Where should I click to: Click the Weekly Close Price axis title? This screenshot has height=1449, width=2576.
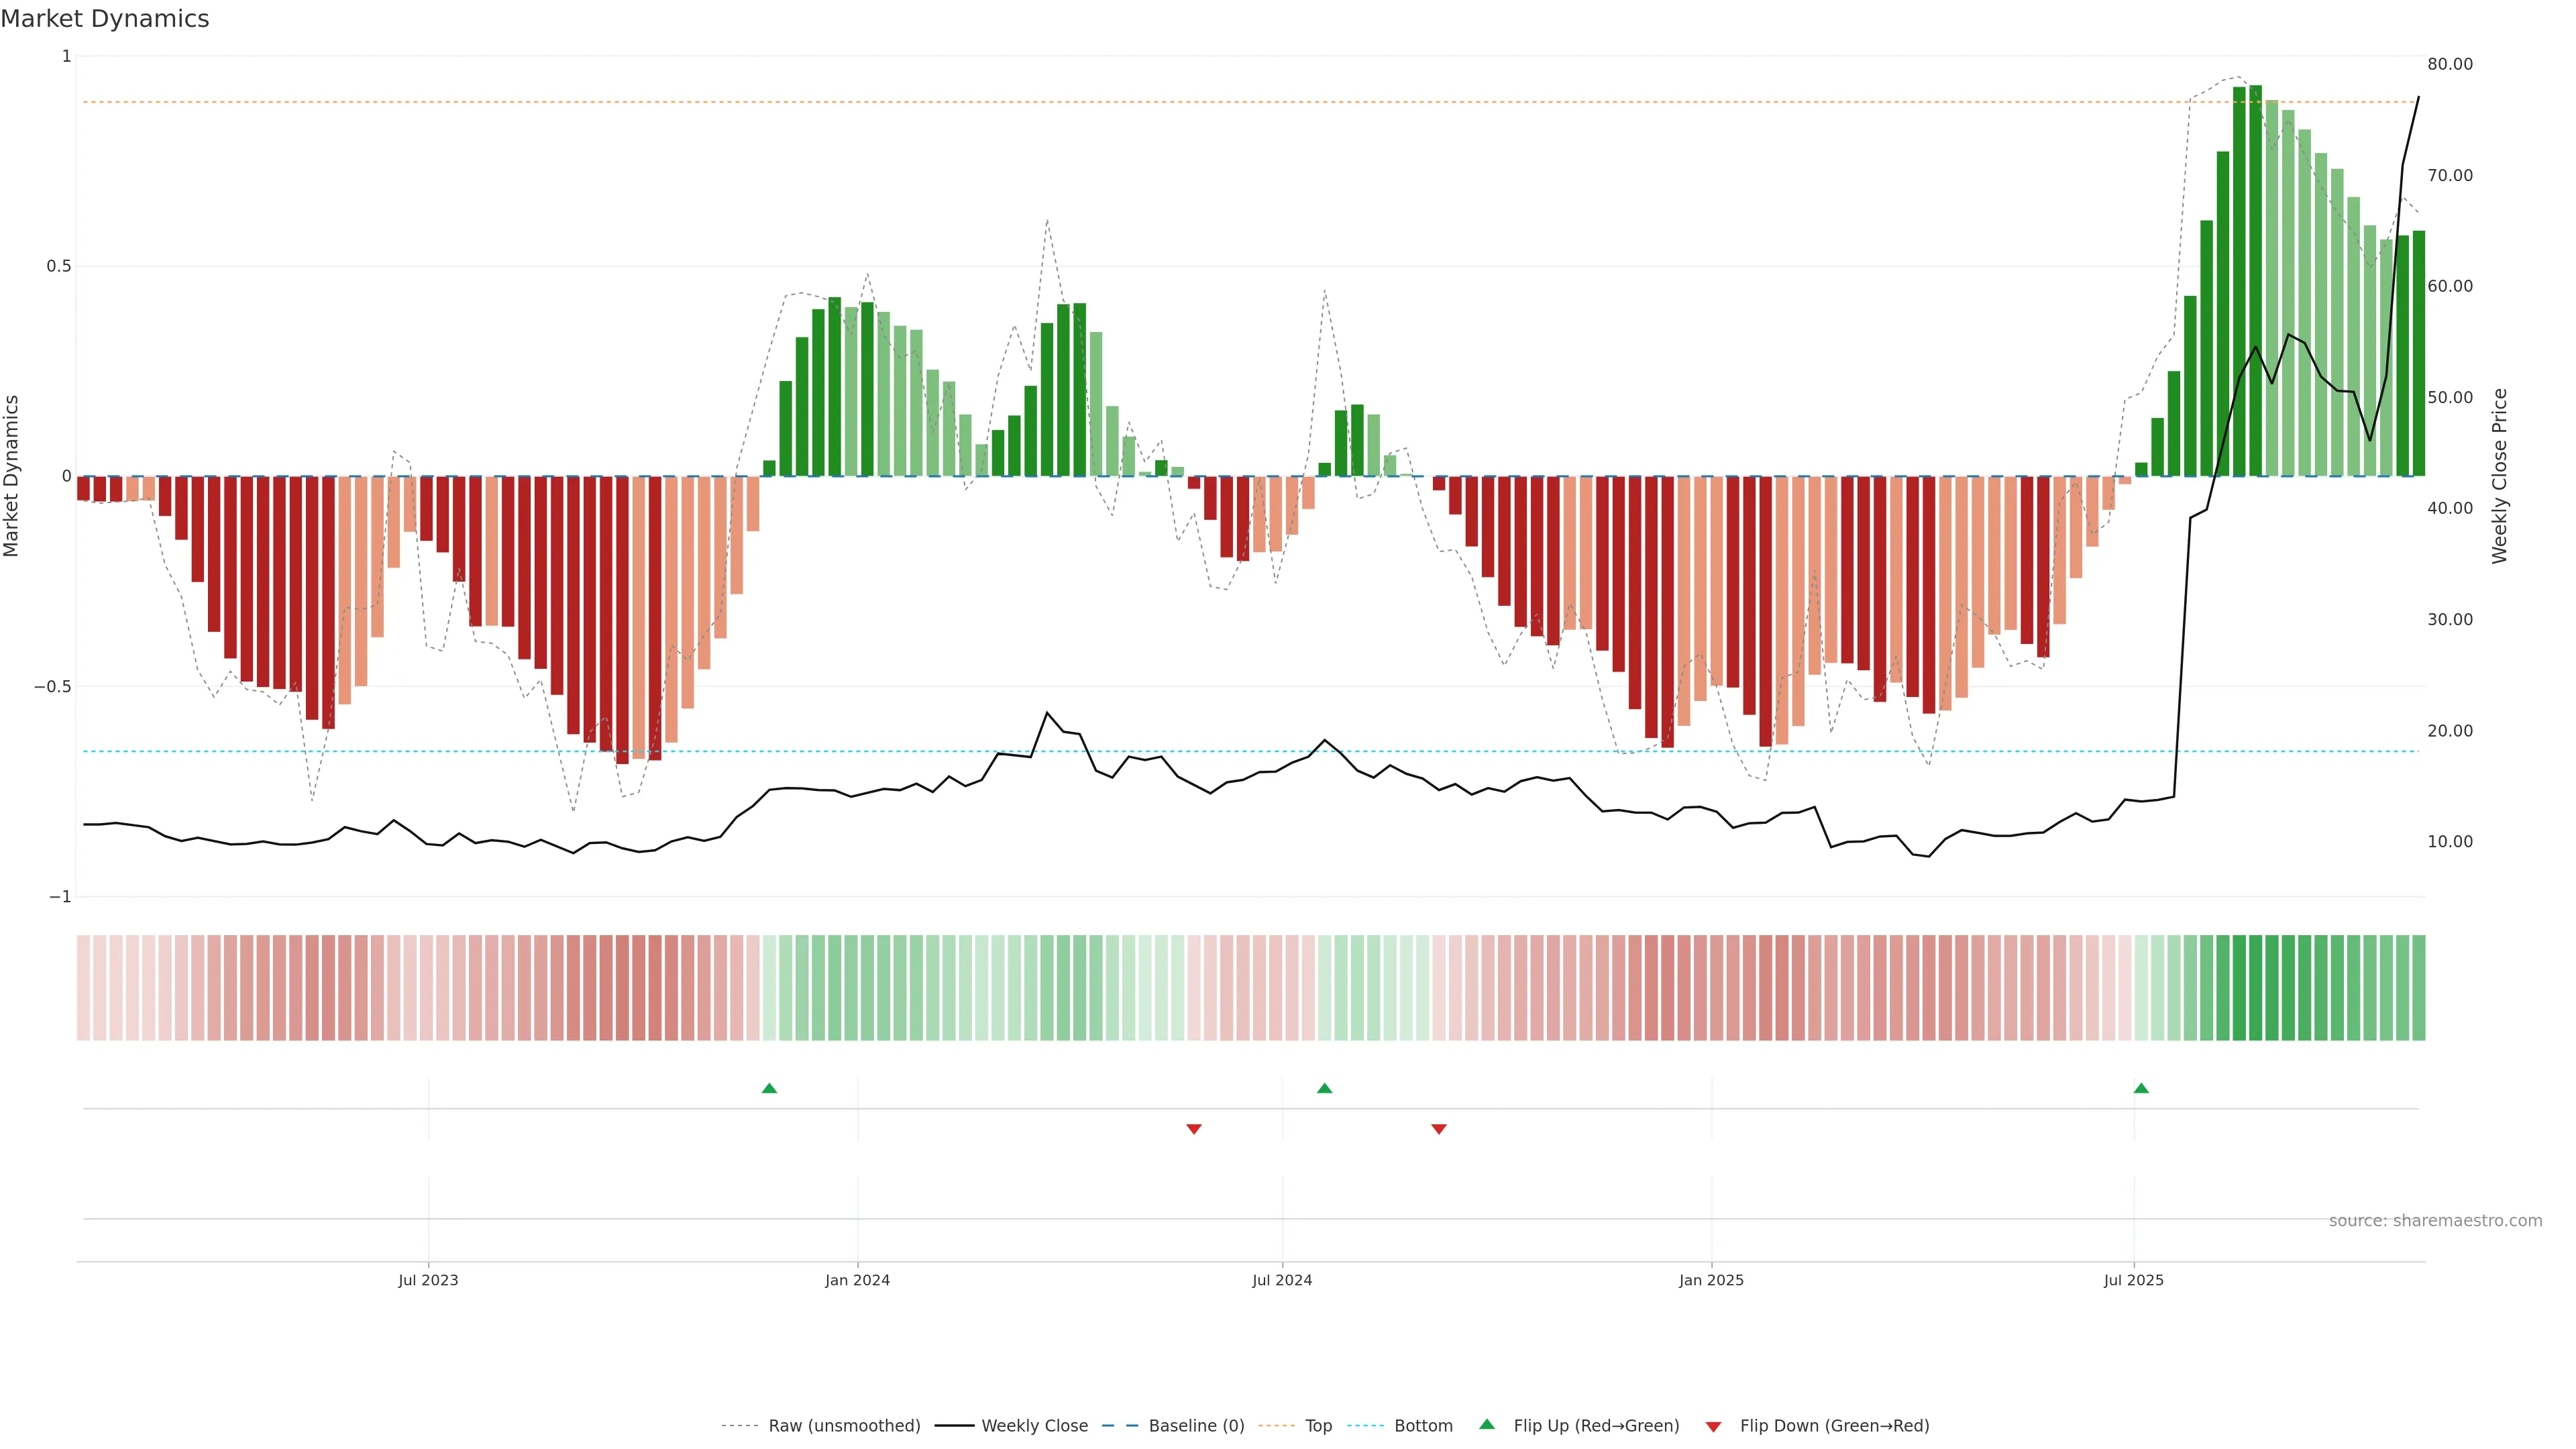(2499, 476)
